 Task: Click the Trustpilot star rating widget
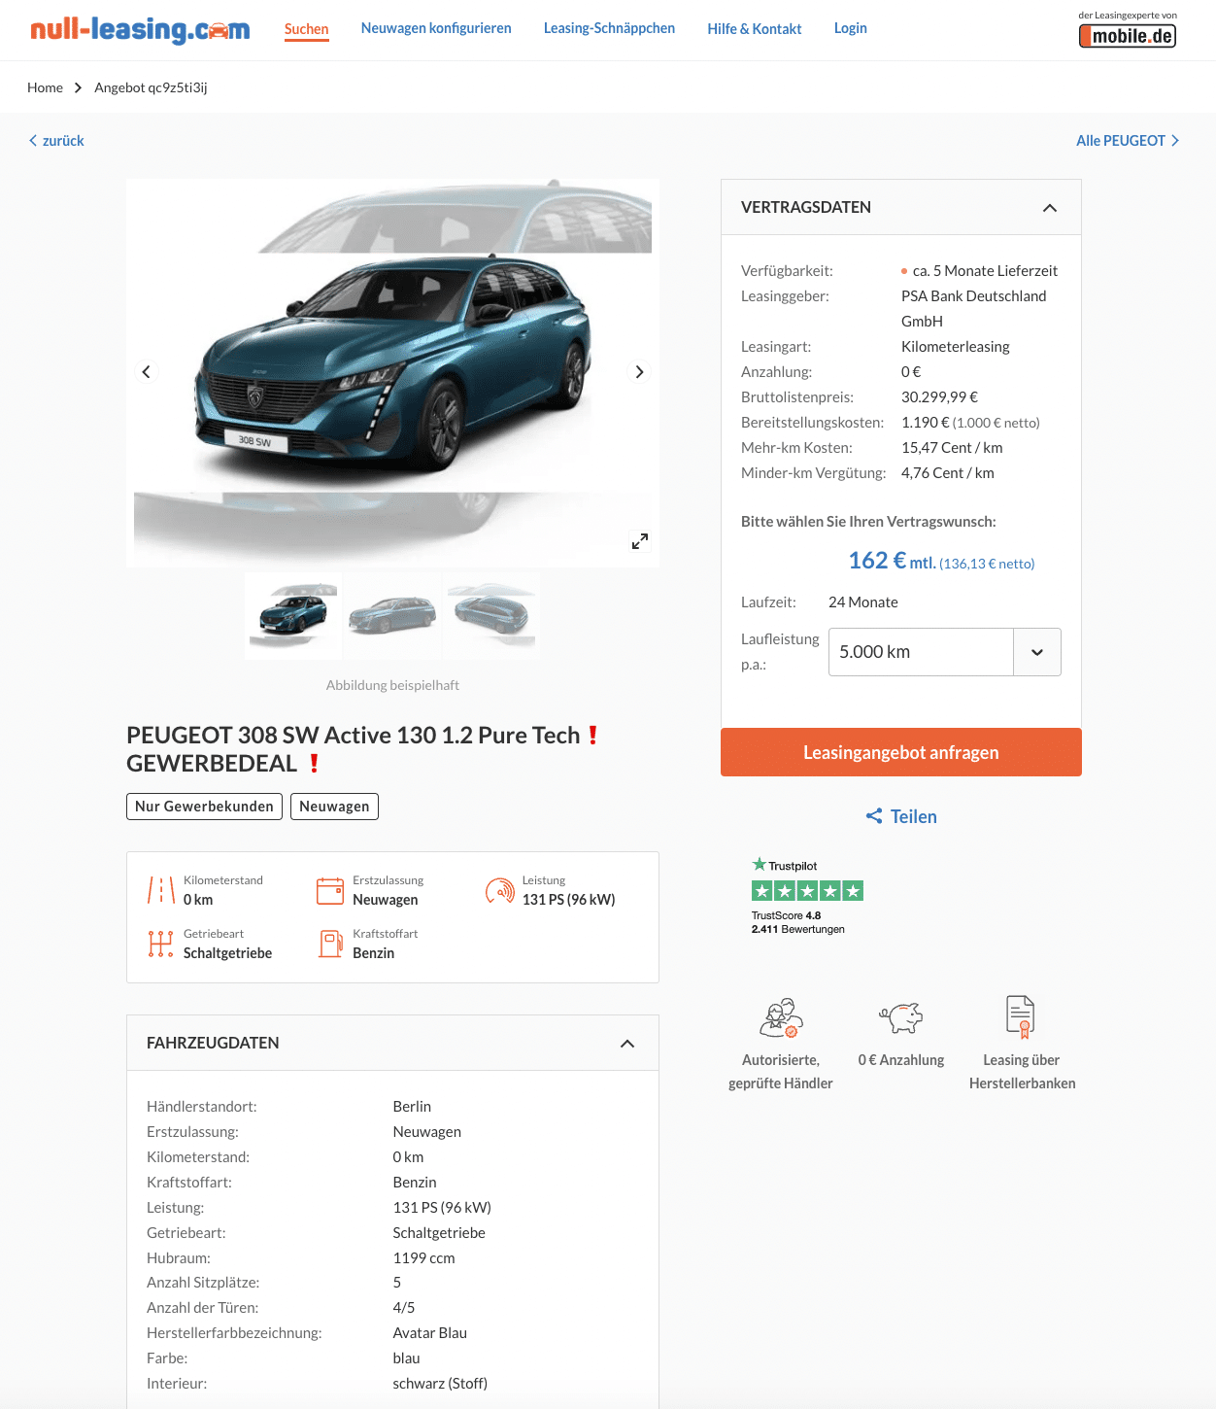[807, 896]
